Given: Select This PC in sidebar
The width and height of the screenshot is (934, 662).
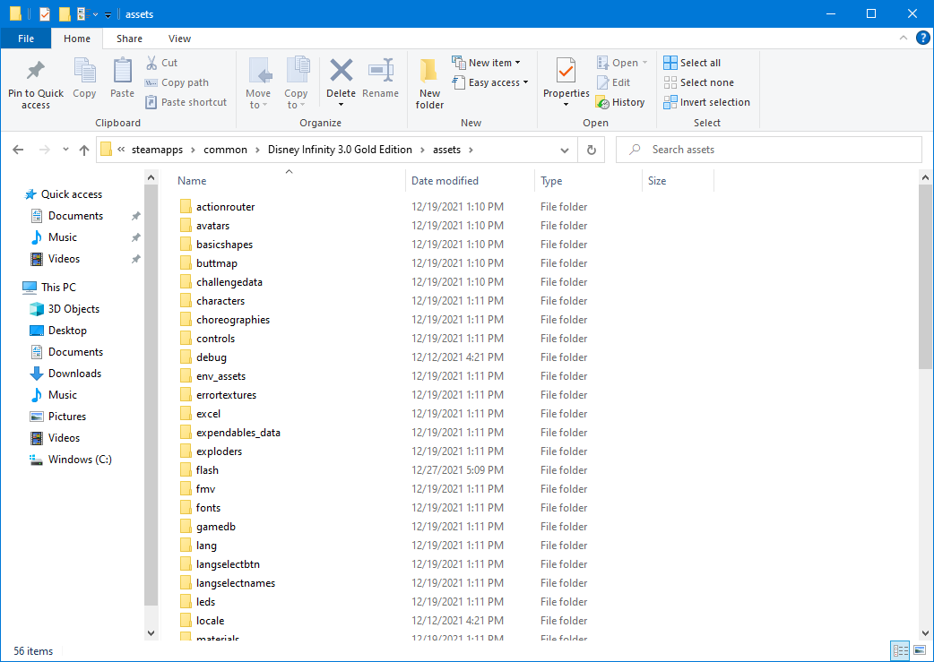Looking at the screenshot, I should (x=48, y=287).
